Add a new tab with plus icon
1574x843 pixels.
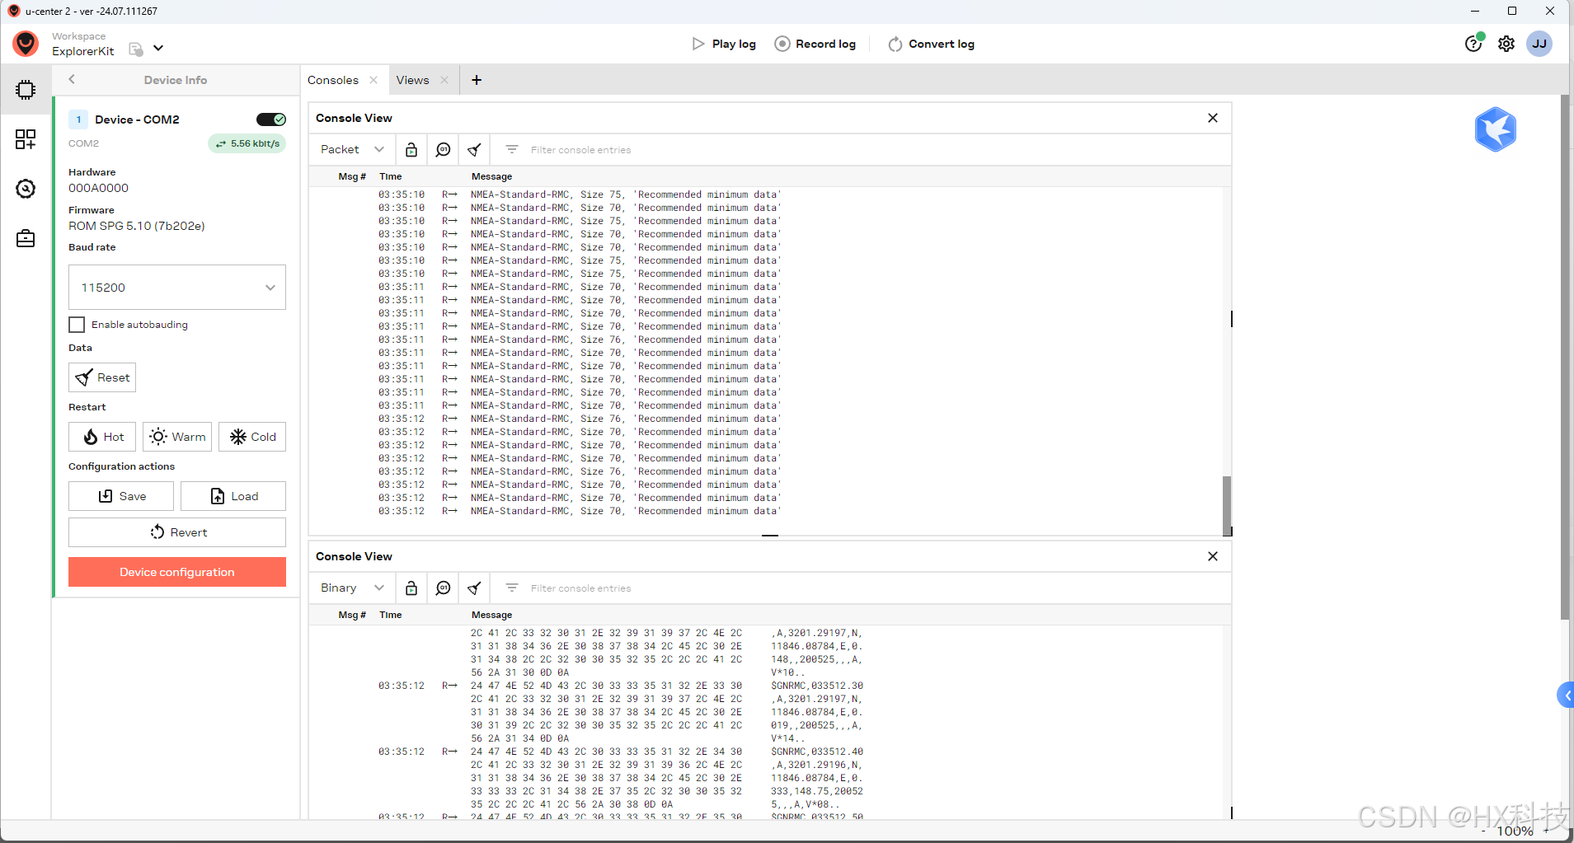pyautogui.click(x=477, y=80)
